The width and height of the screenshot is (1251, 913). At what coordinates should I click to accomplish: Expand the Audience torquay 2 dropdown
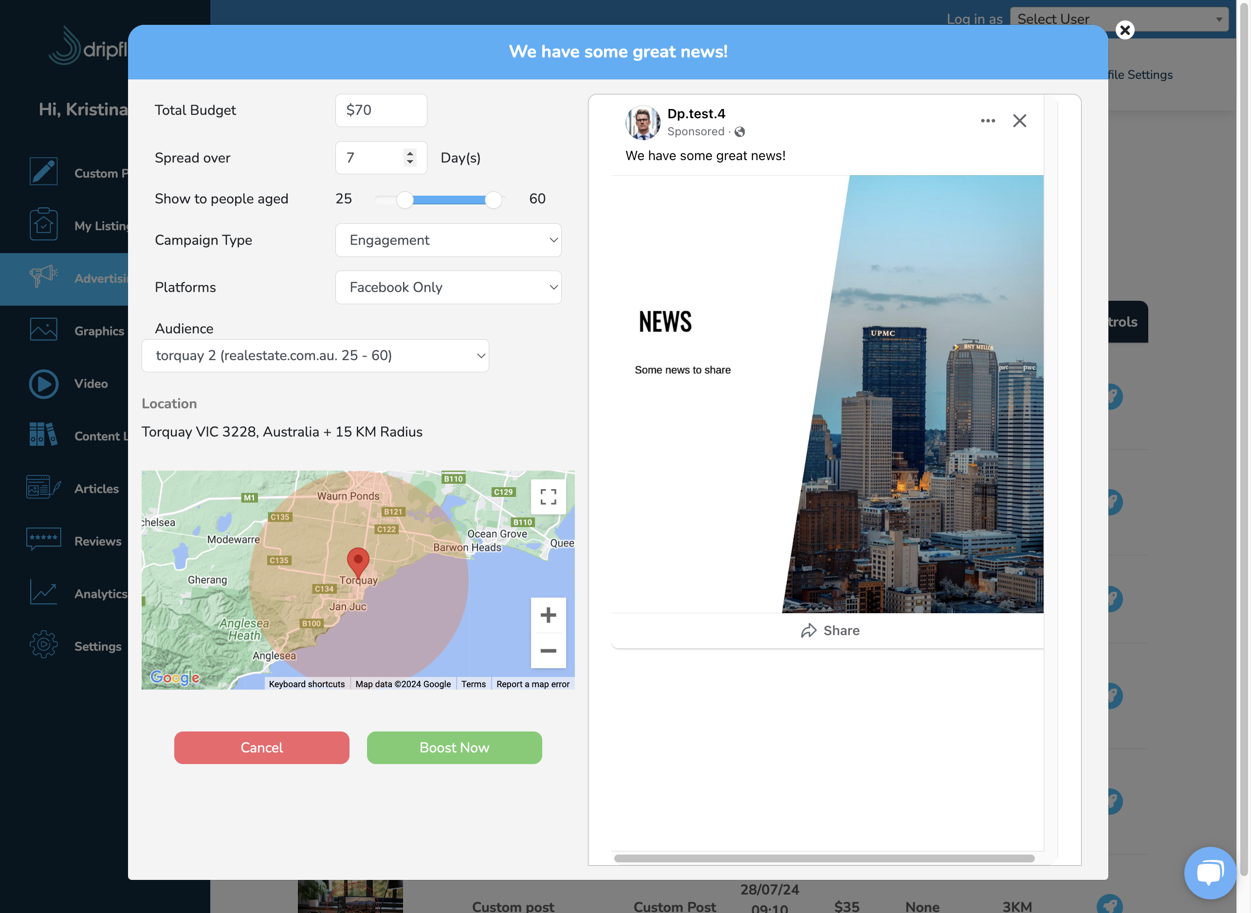point(315,355)
